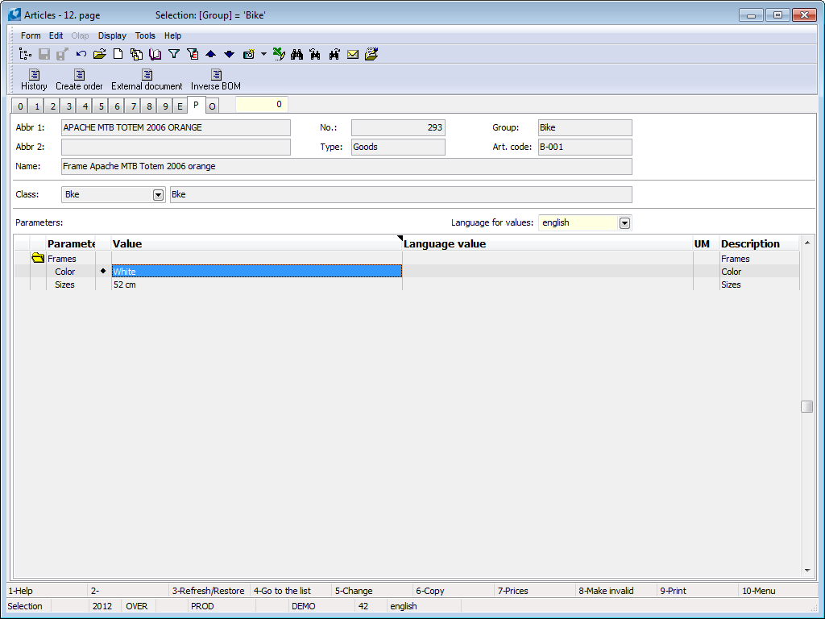The height and width of the screenshot is (619, 825).
Task: Click the Language value column header
Action: (x=547, y=243)
